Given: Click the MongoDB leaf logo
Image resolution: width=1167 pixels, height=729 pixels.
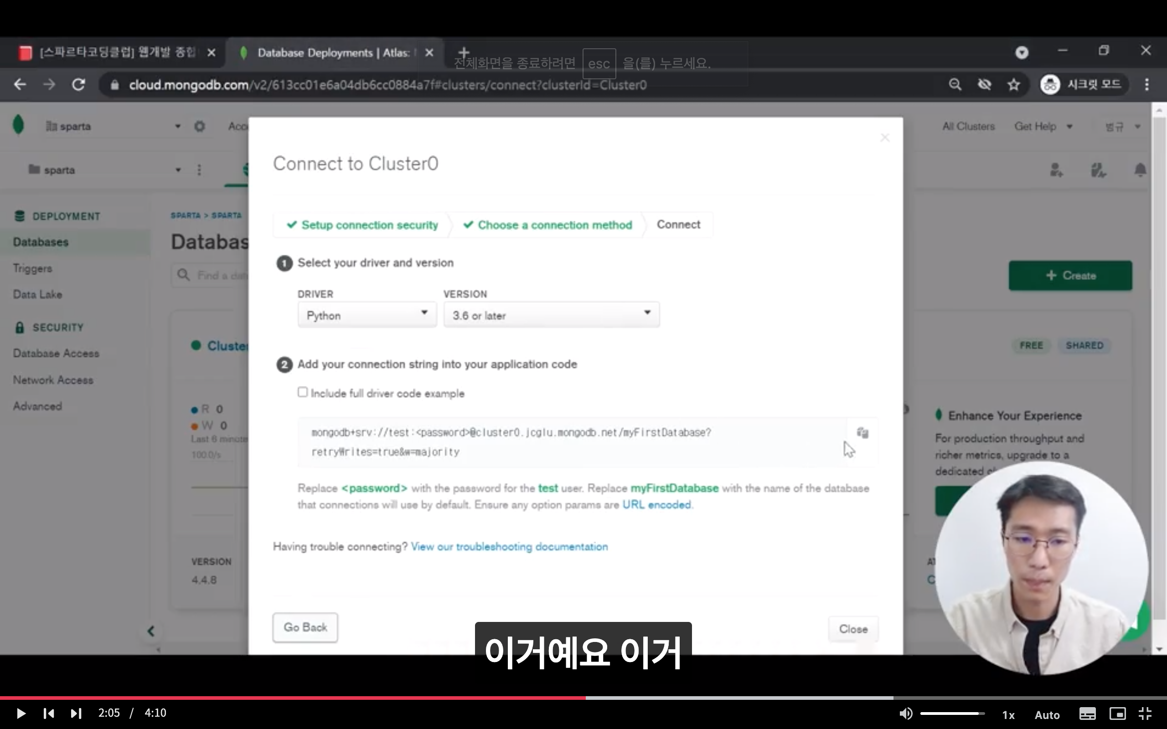Looking at the screenshot, I should point(18,125).
